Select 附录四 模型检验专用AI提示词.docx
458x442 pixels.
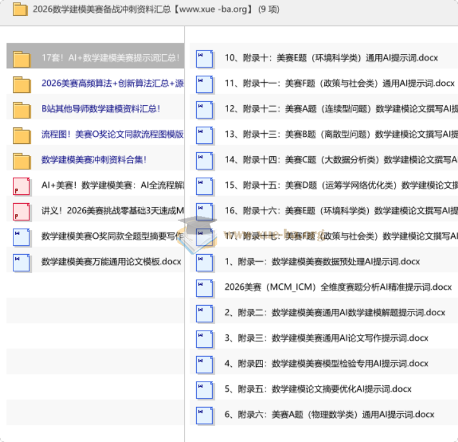pos(326,364)
